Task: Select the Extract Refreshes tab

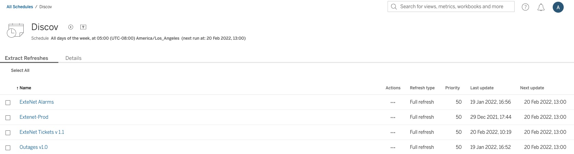Action: coord(26,58)
